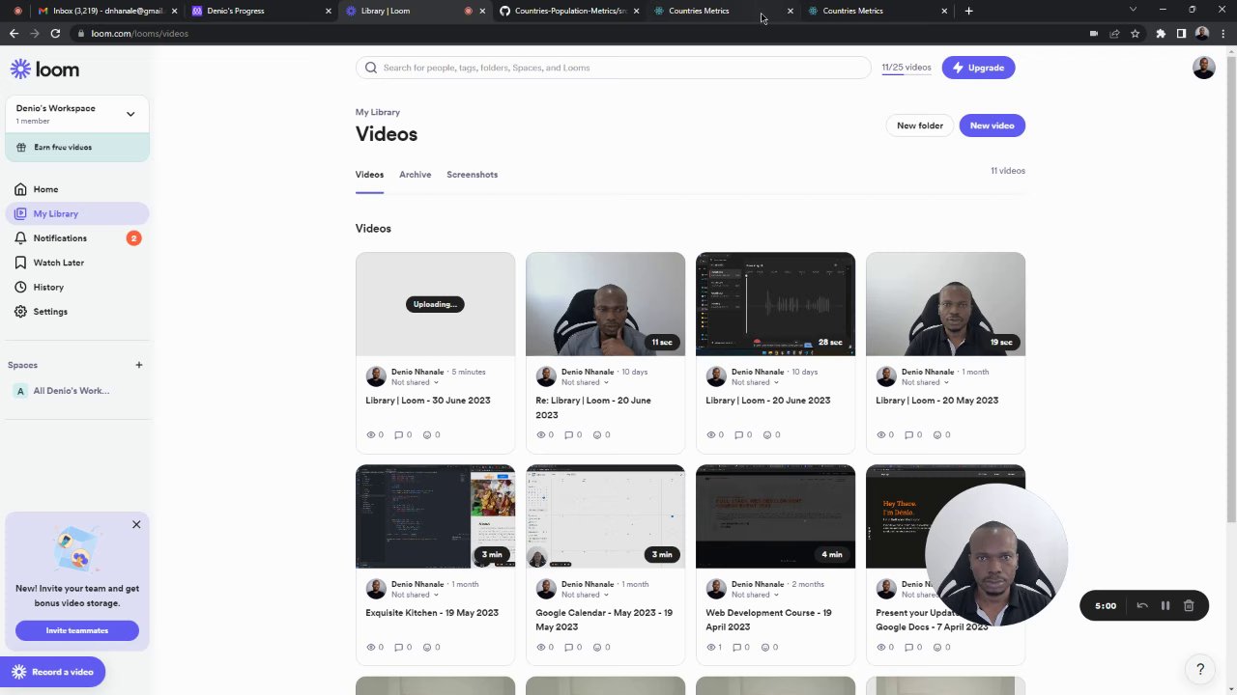Screen dimensions: 1237x695
Task: Open sharing dropdown on Library 30 June 2023
Action: point(415,382)
